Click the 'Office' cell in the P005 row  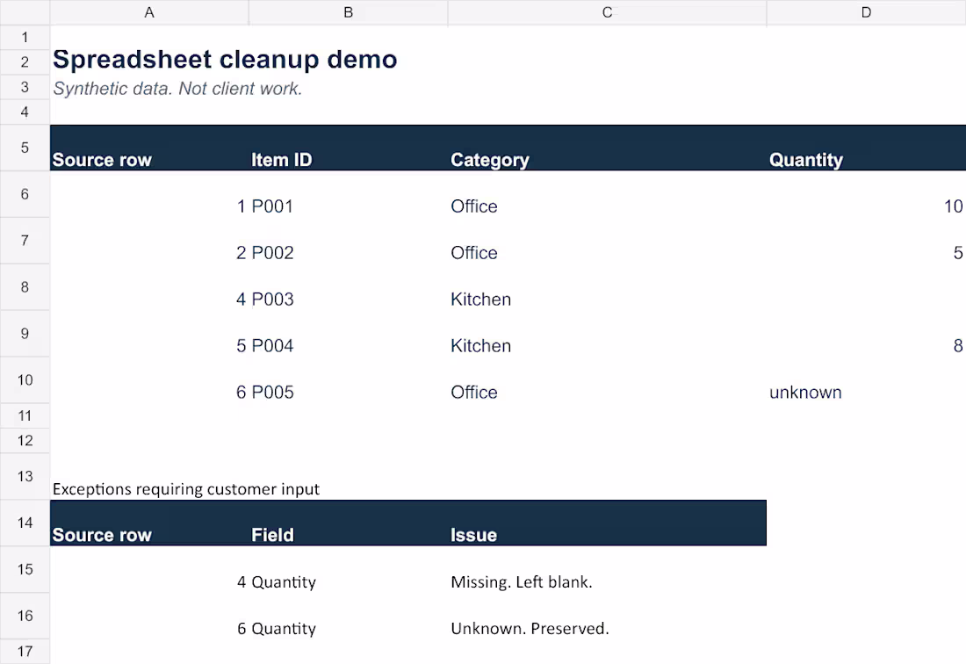[x=607, y=380]
